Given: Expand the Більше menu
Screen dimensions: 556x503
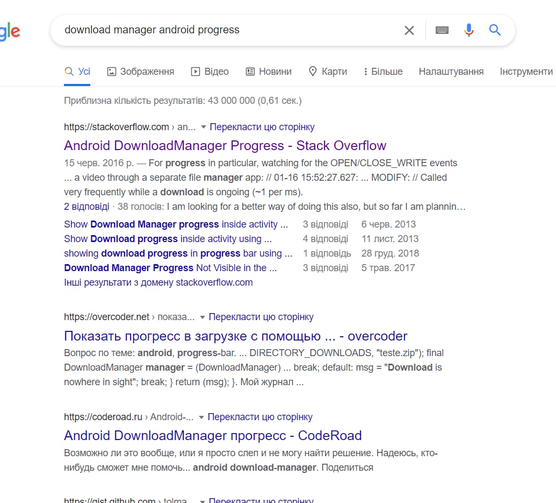Looking at the screenshot, I should (383, 72).
